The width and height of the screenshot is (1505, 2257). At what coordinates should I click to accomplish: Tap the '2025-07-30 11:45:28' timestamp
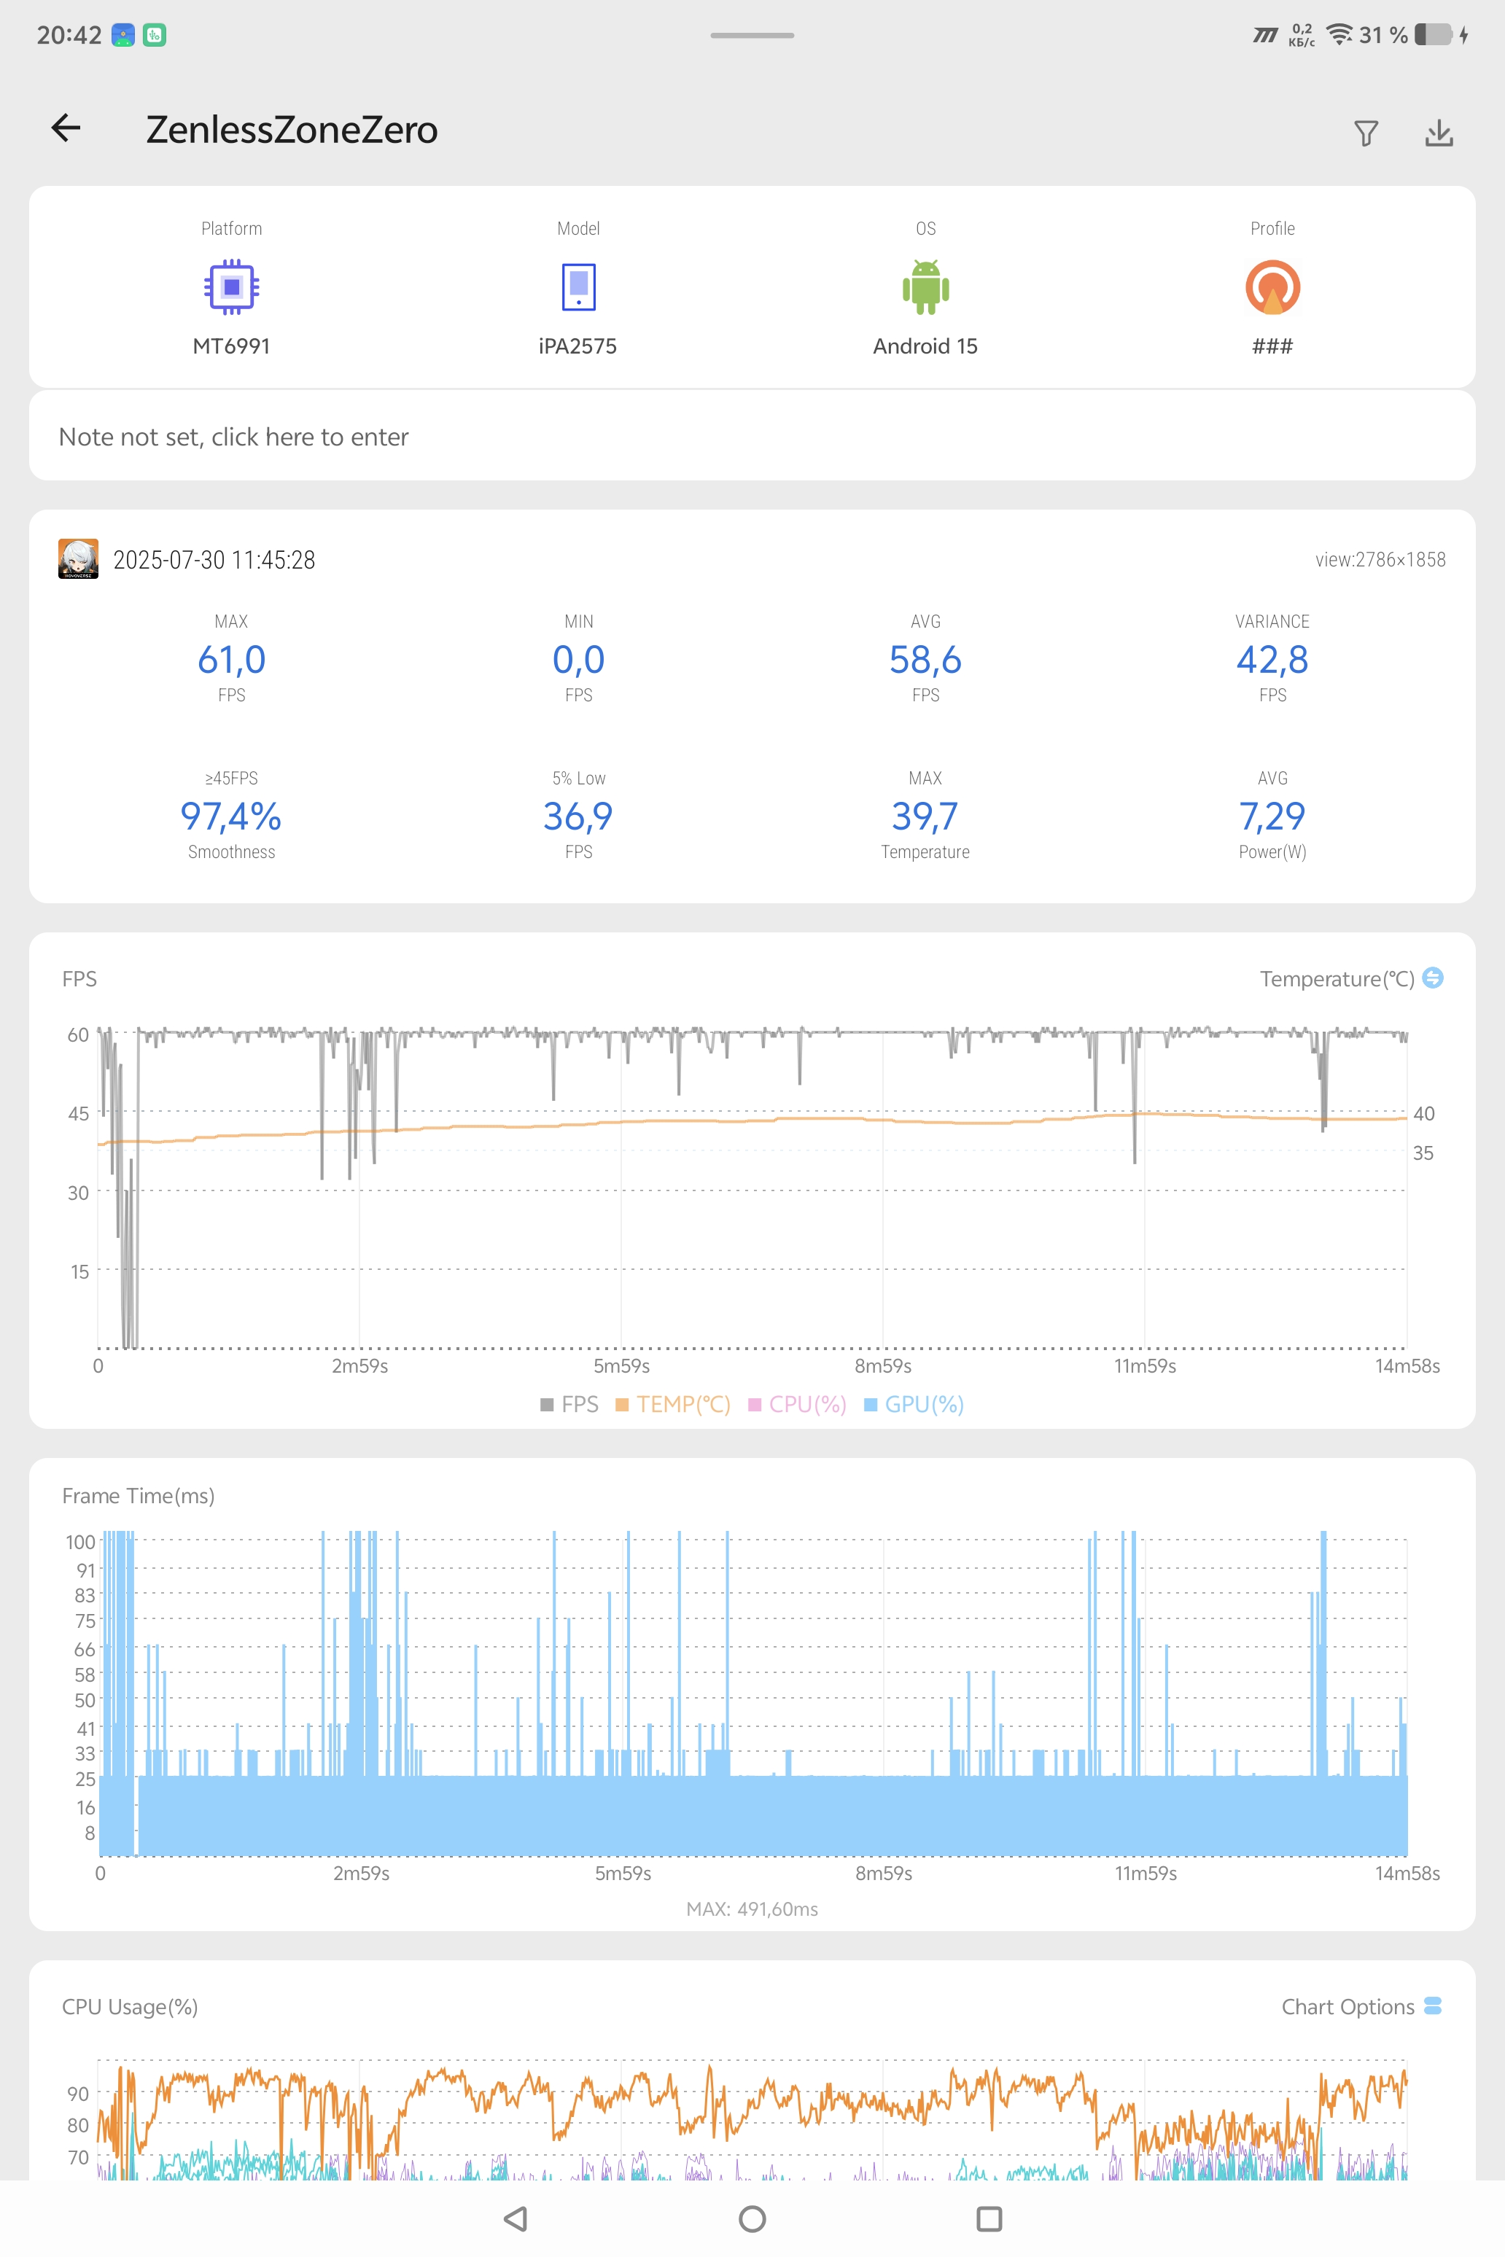click(214, 559)
